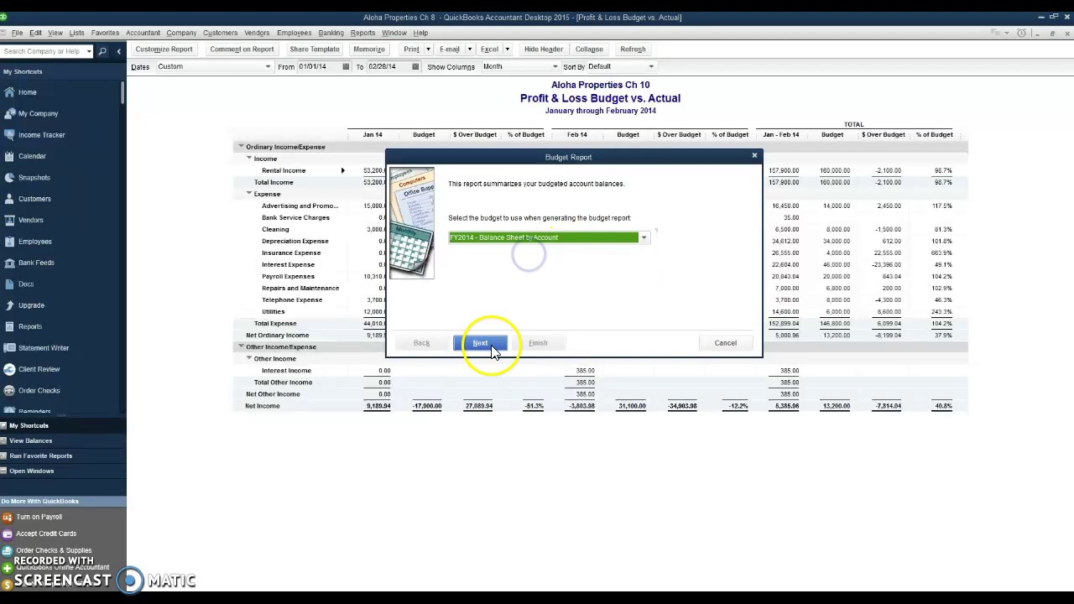The image size is (1074, 604).
Task: Collapse the Expense group triangle
Action: coord(249,194)
